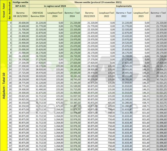Click the 29.616,25 cell in row 15
The width and height of the screenshot is (167, 151).
[158, 73]
